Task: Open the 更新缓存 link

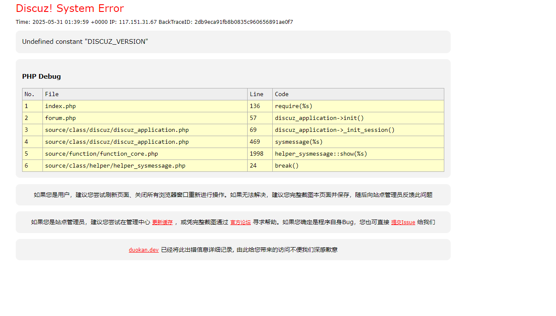Action: 162,222
